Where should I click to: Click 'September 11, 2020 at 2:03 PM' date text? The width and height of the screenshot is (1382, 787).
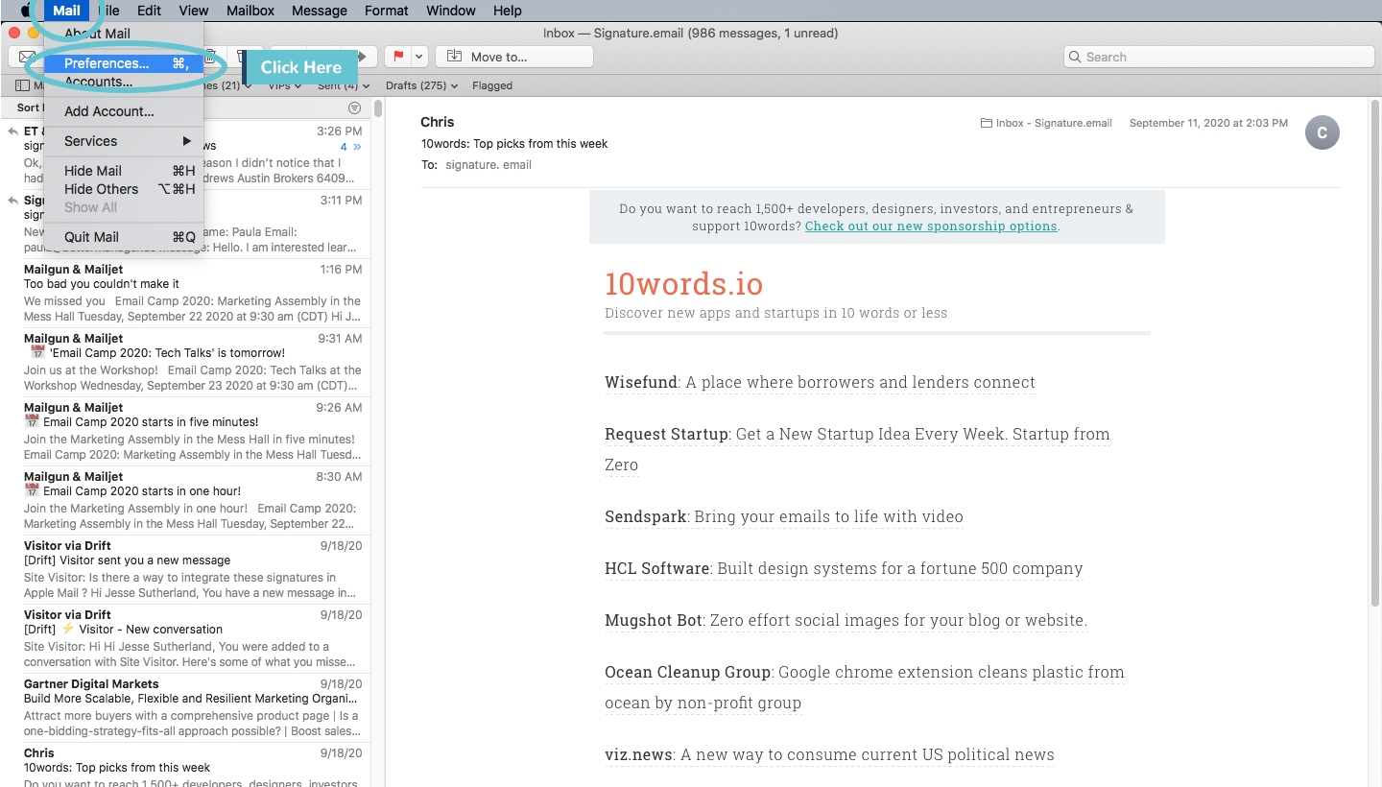coord(1208,123)
